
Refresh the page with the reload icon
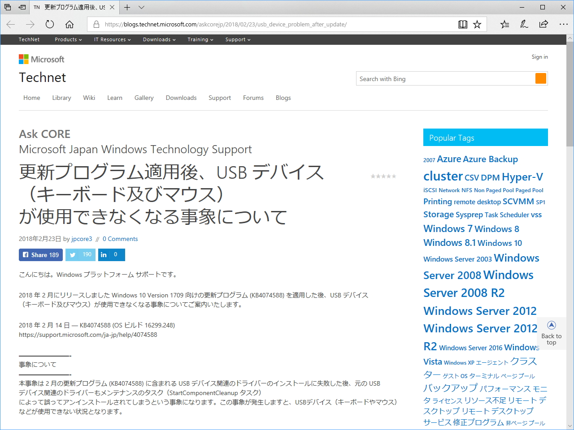pos(50,25)
